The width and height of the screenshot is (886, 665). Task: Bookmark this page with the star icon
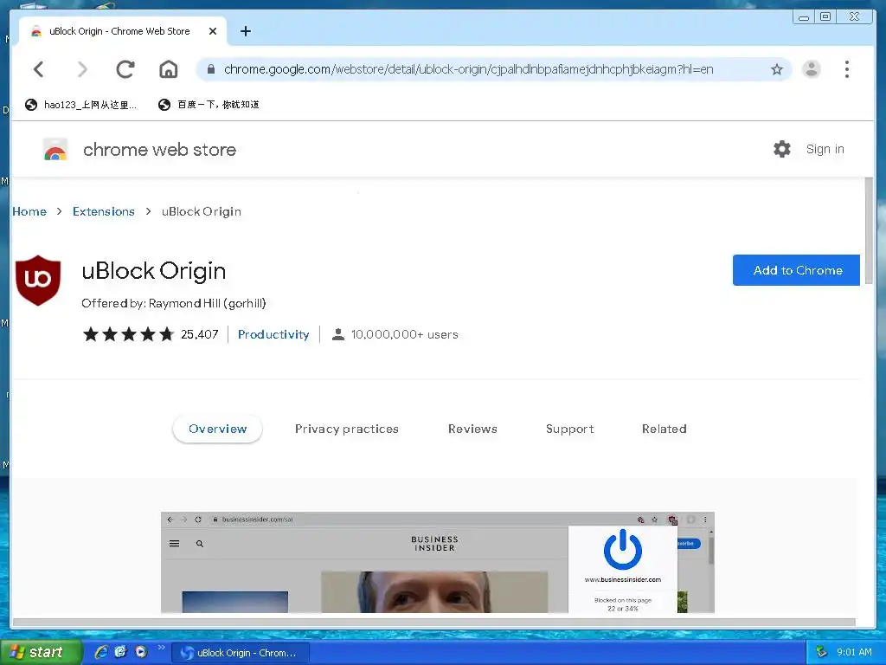(777, 69)
